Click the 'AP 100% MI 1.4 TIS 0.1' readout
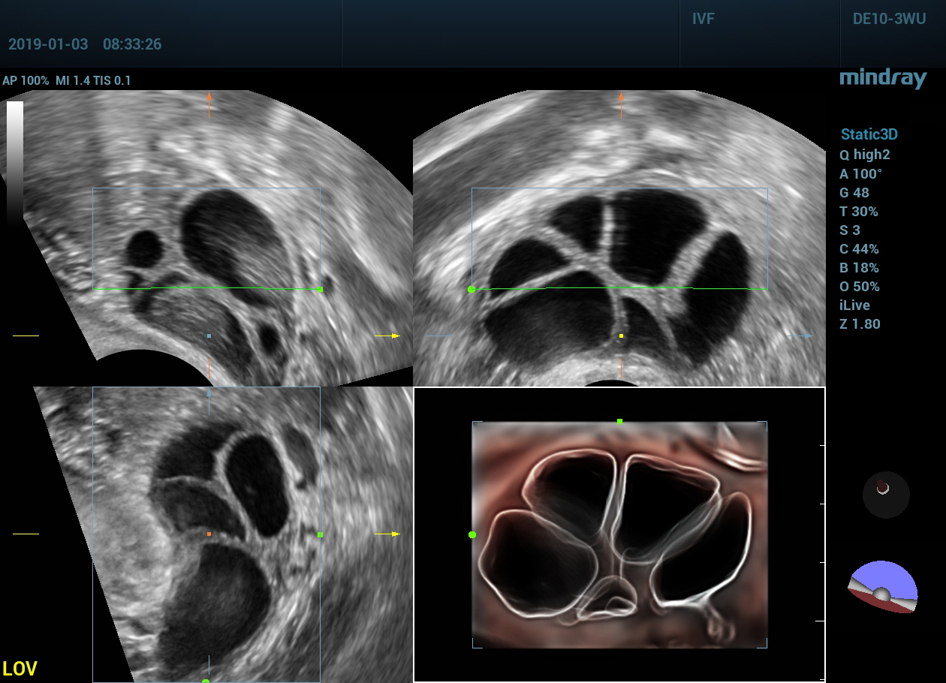 click(66, 80)
